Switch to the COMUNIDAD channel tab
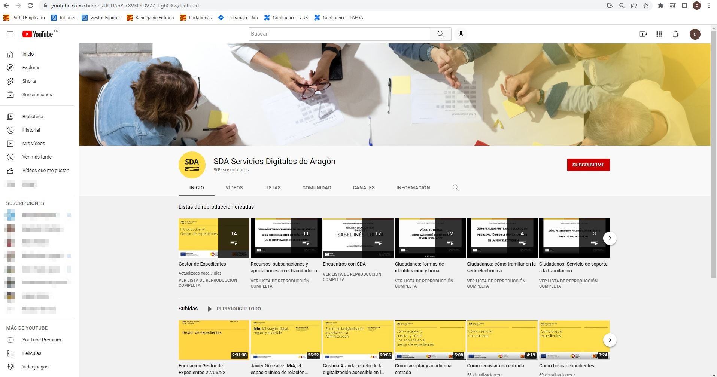717x377 pixels. (317, 188)
